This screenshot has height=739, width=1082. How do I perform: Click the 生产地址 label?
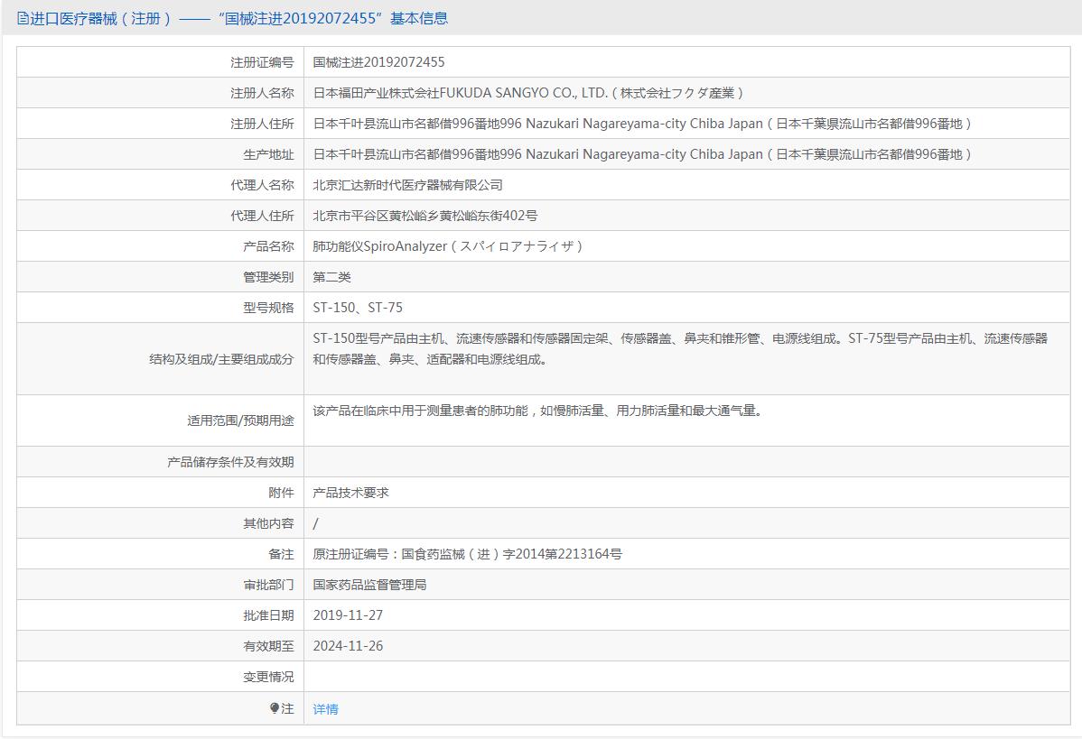coord(267,154)
